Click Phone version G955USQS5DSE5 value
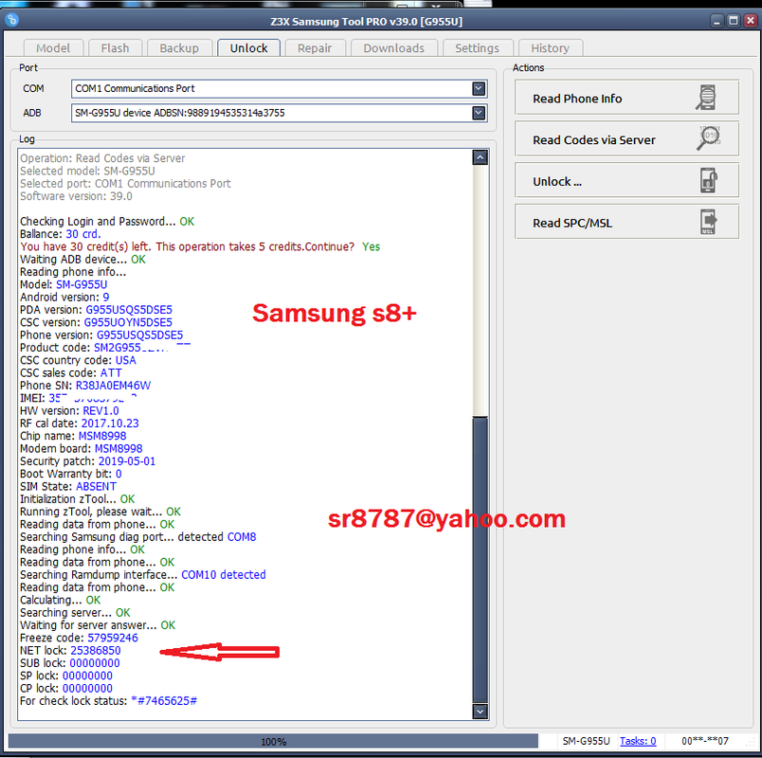This screenshot has height=758, width=762. [140, 334]
